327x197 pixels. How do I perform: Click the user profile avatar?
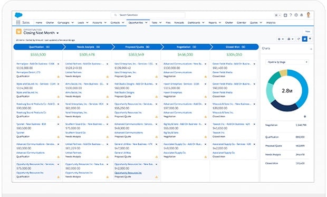pos(309,15)
